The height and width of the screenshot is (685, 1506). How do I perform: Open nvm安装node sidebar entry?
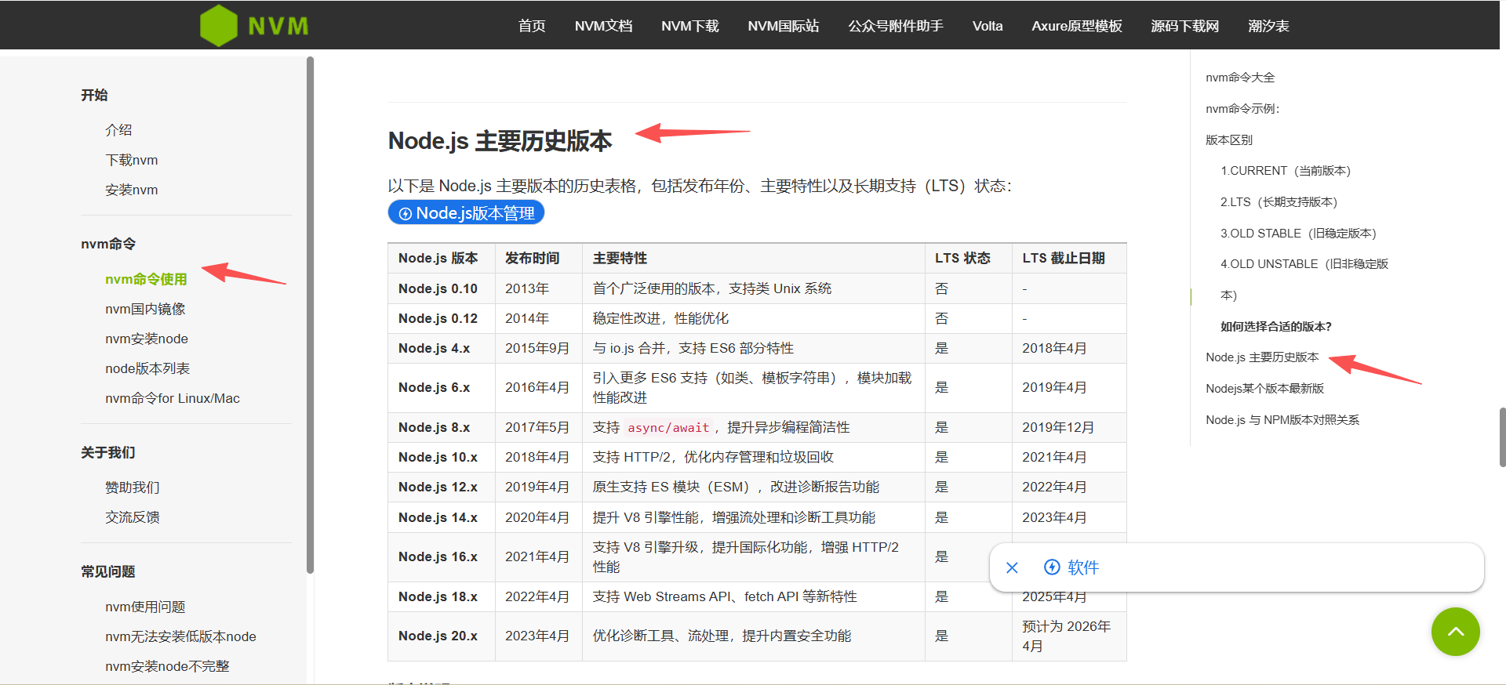(x=147, y=339)
